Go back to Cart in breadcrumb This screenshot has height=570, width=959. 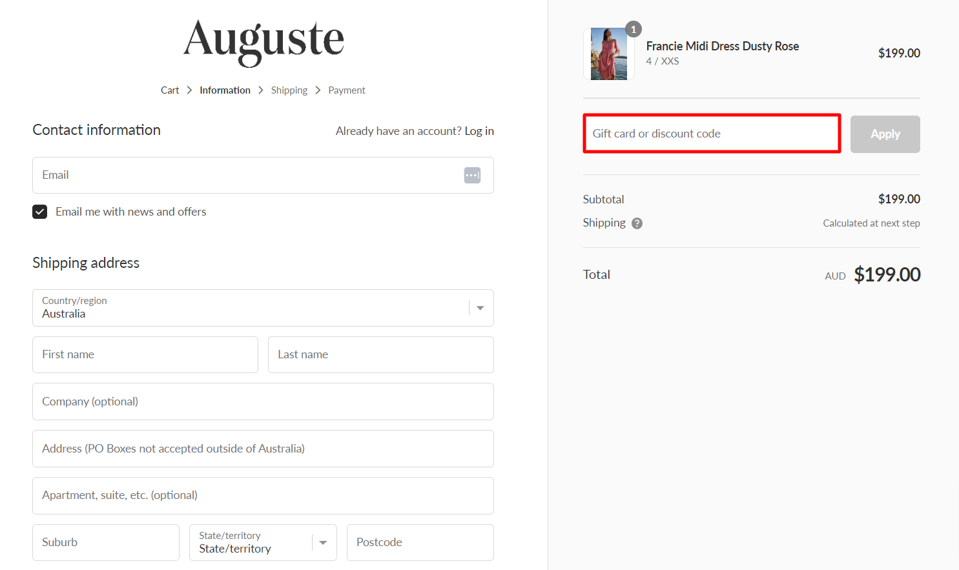170,90
